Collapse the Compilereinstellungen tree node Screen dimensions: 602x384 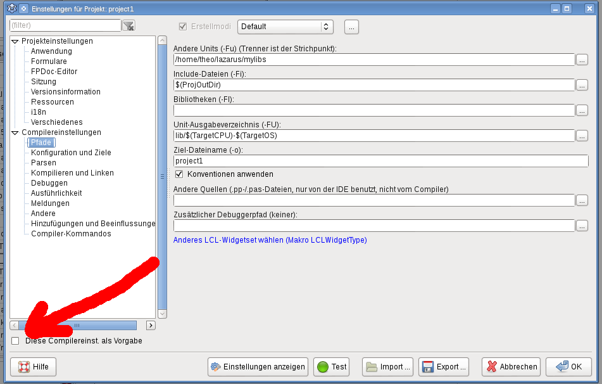point(15,132)
